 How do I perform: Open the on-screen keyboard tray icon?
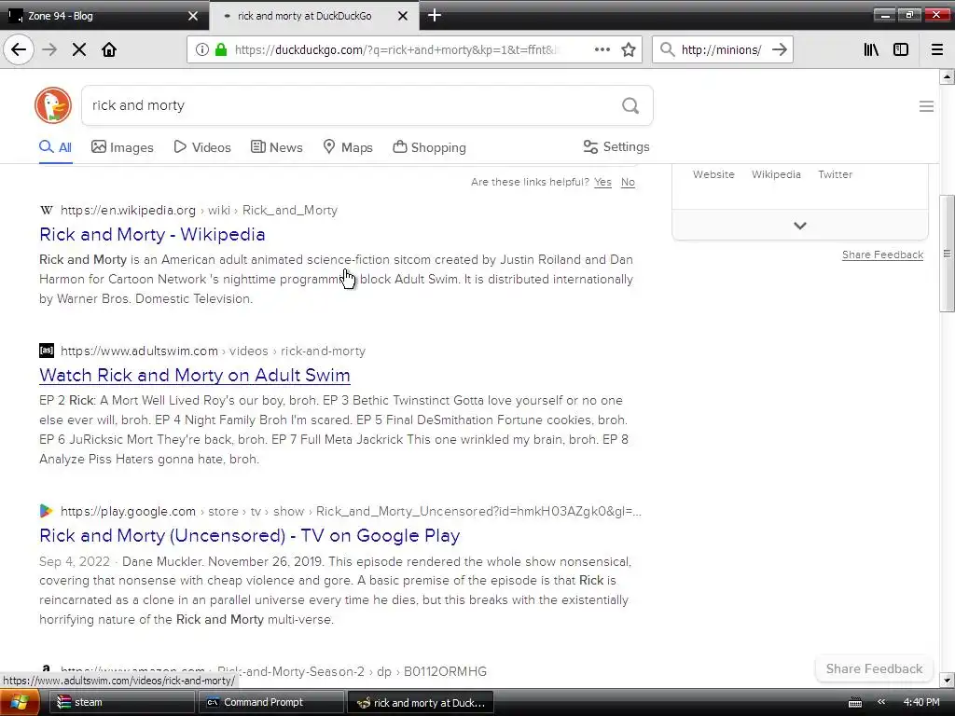pyautogui.click(x=855, y=702)
